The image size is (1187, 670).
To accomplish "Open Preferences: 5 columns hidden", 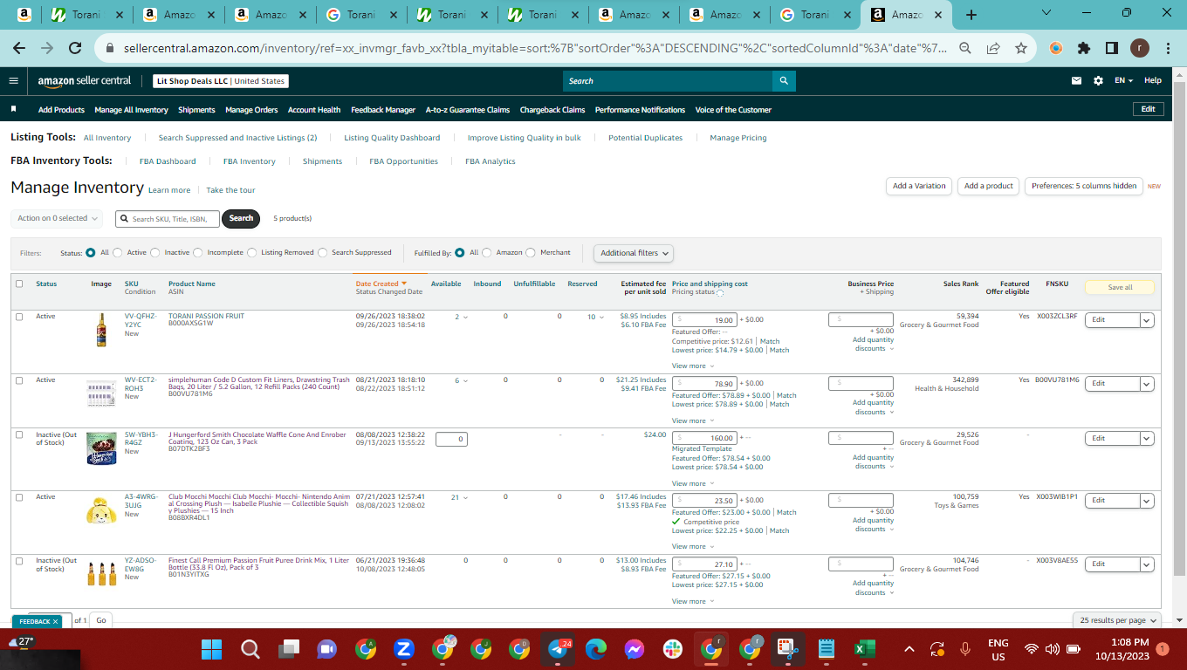I will (x=1083, y=186).
